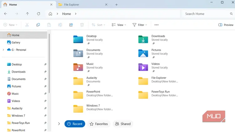Select the Recent tab

(75, 124)
